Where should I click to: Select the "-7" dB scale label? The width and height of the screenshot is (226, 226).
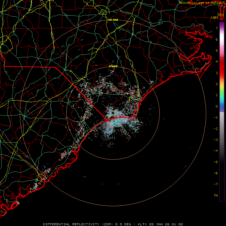coord(216,184)
